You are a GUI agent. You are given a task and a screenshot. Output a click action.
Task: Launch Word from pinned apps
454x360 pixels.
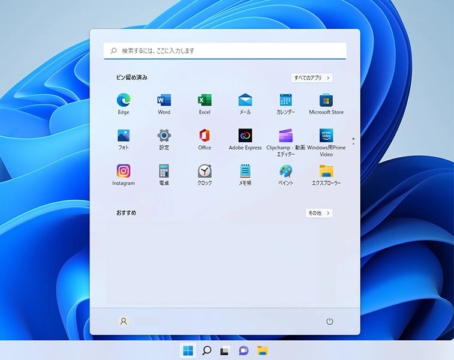pos(164,104)
